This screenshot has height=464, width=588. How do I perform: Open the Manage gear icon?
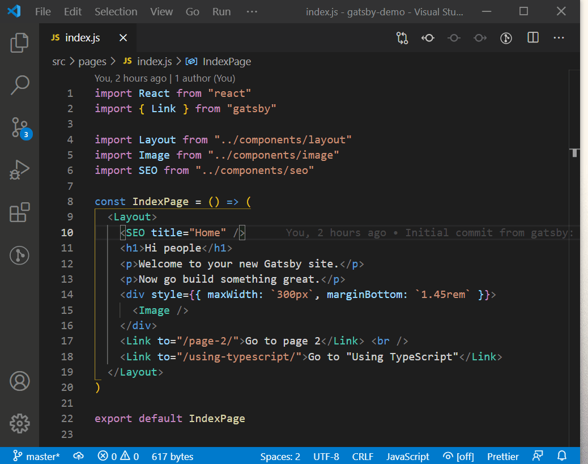tap(19, 423)
